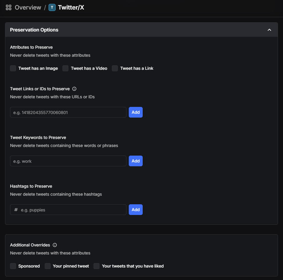
Task: Focus the tweet ID input field
Action: click(x=68, y=113)
